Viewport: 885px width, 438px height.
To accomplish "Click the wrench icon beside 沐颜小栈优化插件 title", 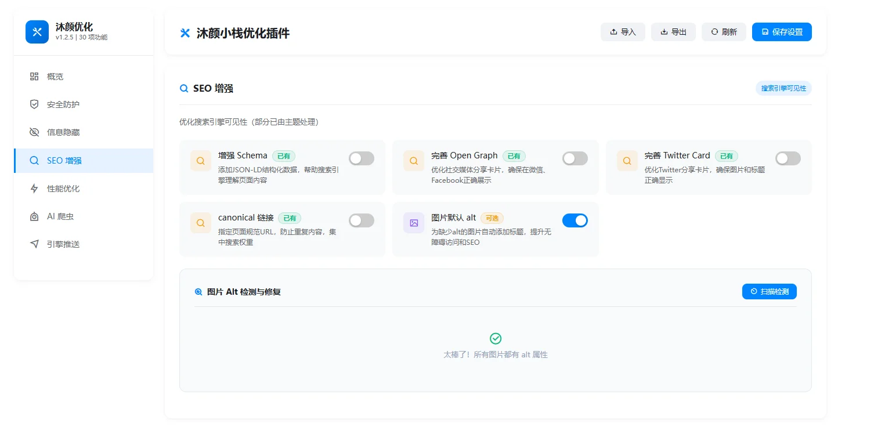I will tap(185, 33).
